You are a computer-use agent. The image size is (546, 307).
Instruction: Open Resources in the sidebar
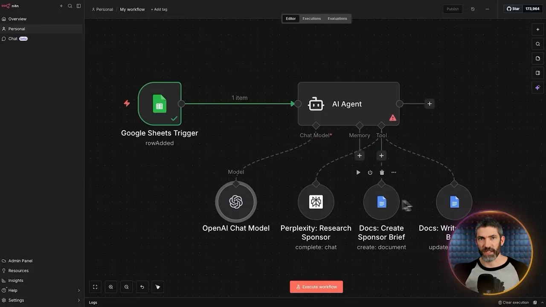[41, 270]
